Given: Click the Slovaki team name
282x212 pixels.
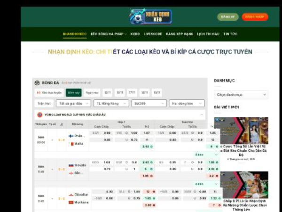Looking at the screenshot, I should (80, 165).
